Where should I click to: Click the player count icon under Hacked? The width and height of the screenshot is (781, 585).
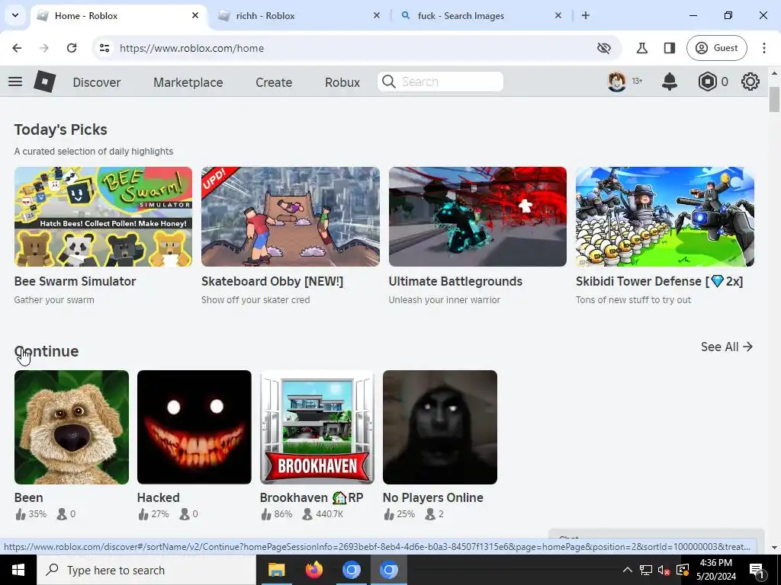185,514
